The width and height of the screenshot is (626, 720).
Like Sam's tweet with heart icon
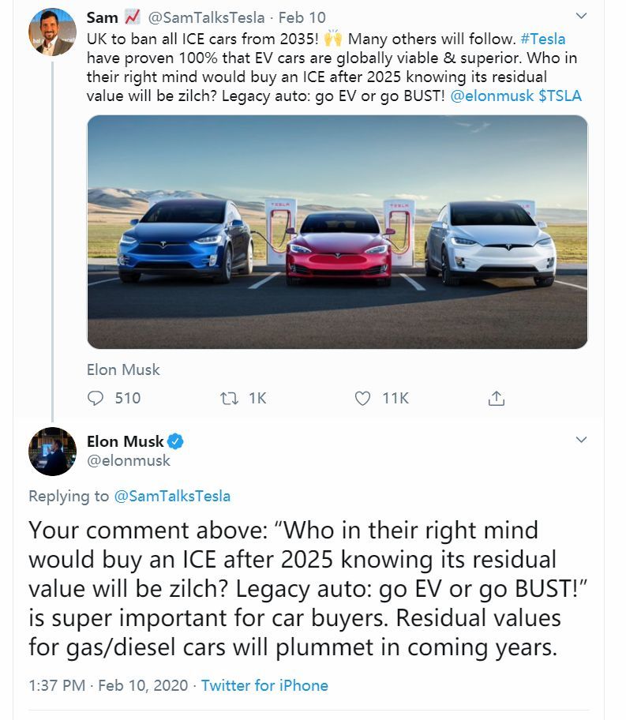362,399
